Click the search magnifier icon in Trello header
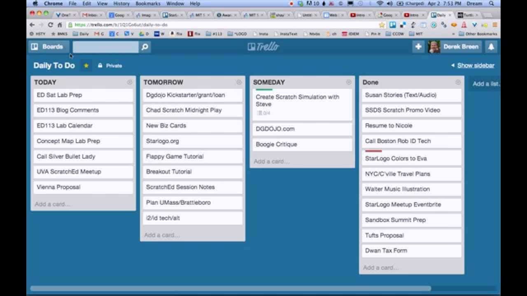The width and height of the screenshot is (527, 296). 145,47
